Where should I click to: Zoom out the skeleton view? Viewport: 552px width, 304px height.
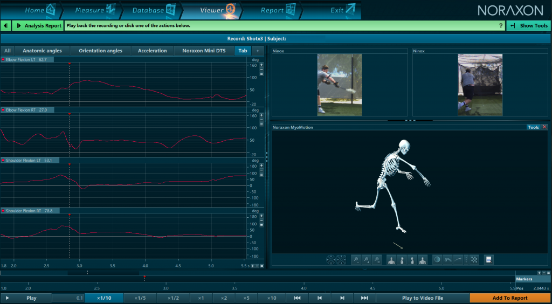tap(356, 260)
